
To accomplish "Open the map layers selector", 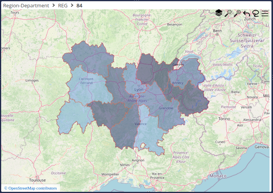I will (219, 13).
